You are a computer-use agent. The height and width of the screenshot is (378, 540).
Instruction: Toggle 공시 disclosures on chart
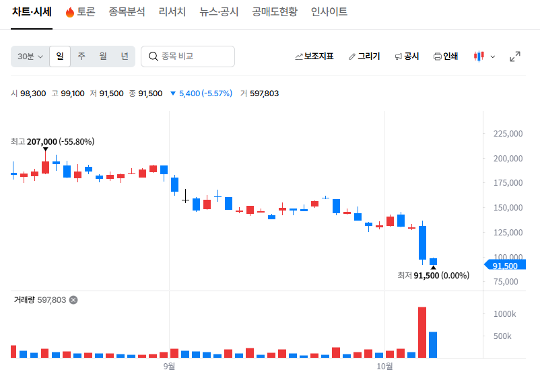tap(407, 56)
